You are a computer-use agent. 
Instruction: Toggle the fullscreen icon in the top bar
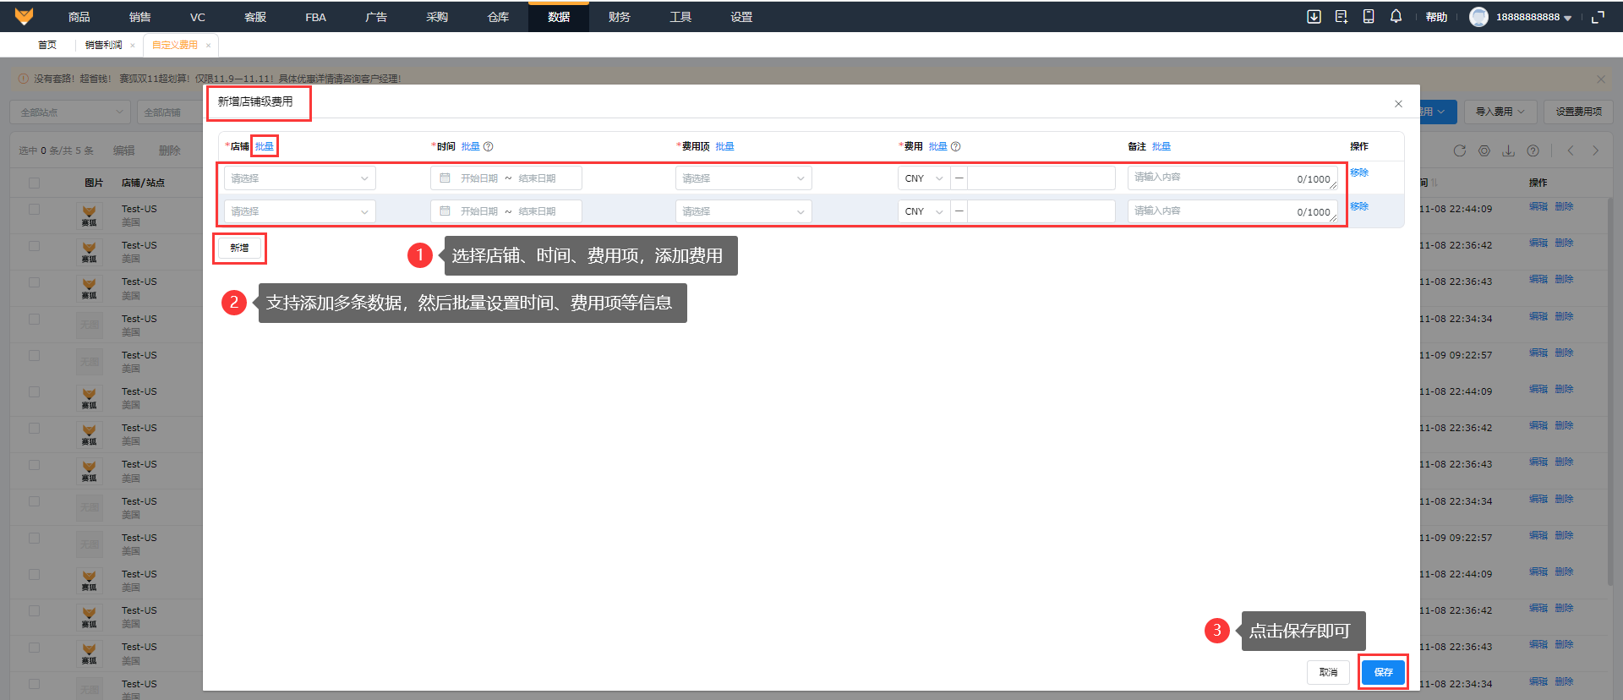click(x=1598, y=17)
